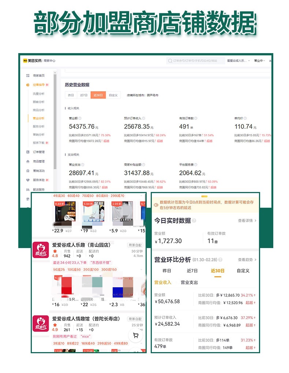The width and height of the screenshot is (289, 373).
Task: Tap the 4.8 rating star of 青山园店
Action: pyautogui.click(x=55, y=251)
